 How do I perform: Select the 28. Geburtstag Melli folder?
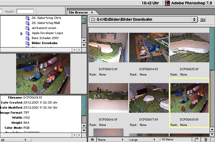[x=46, y=23]
